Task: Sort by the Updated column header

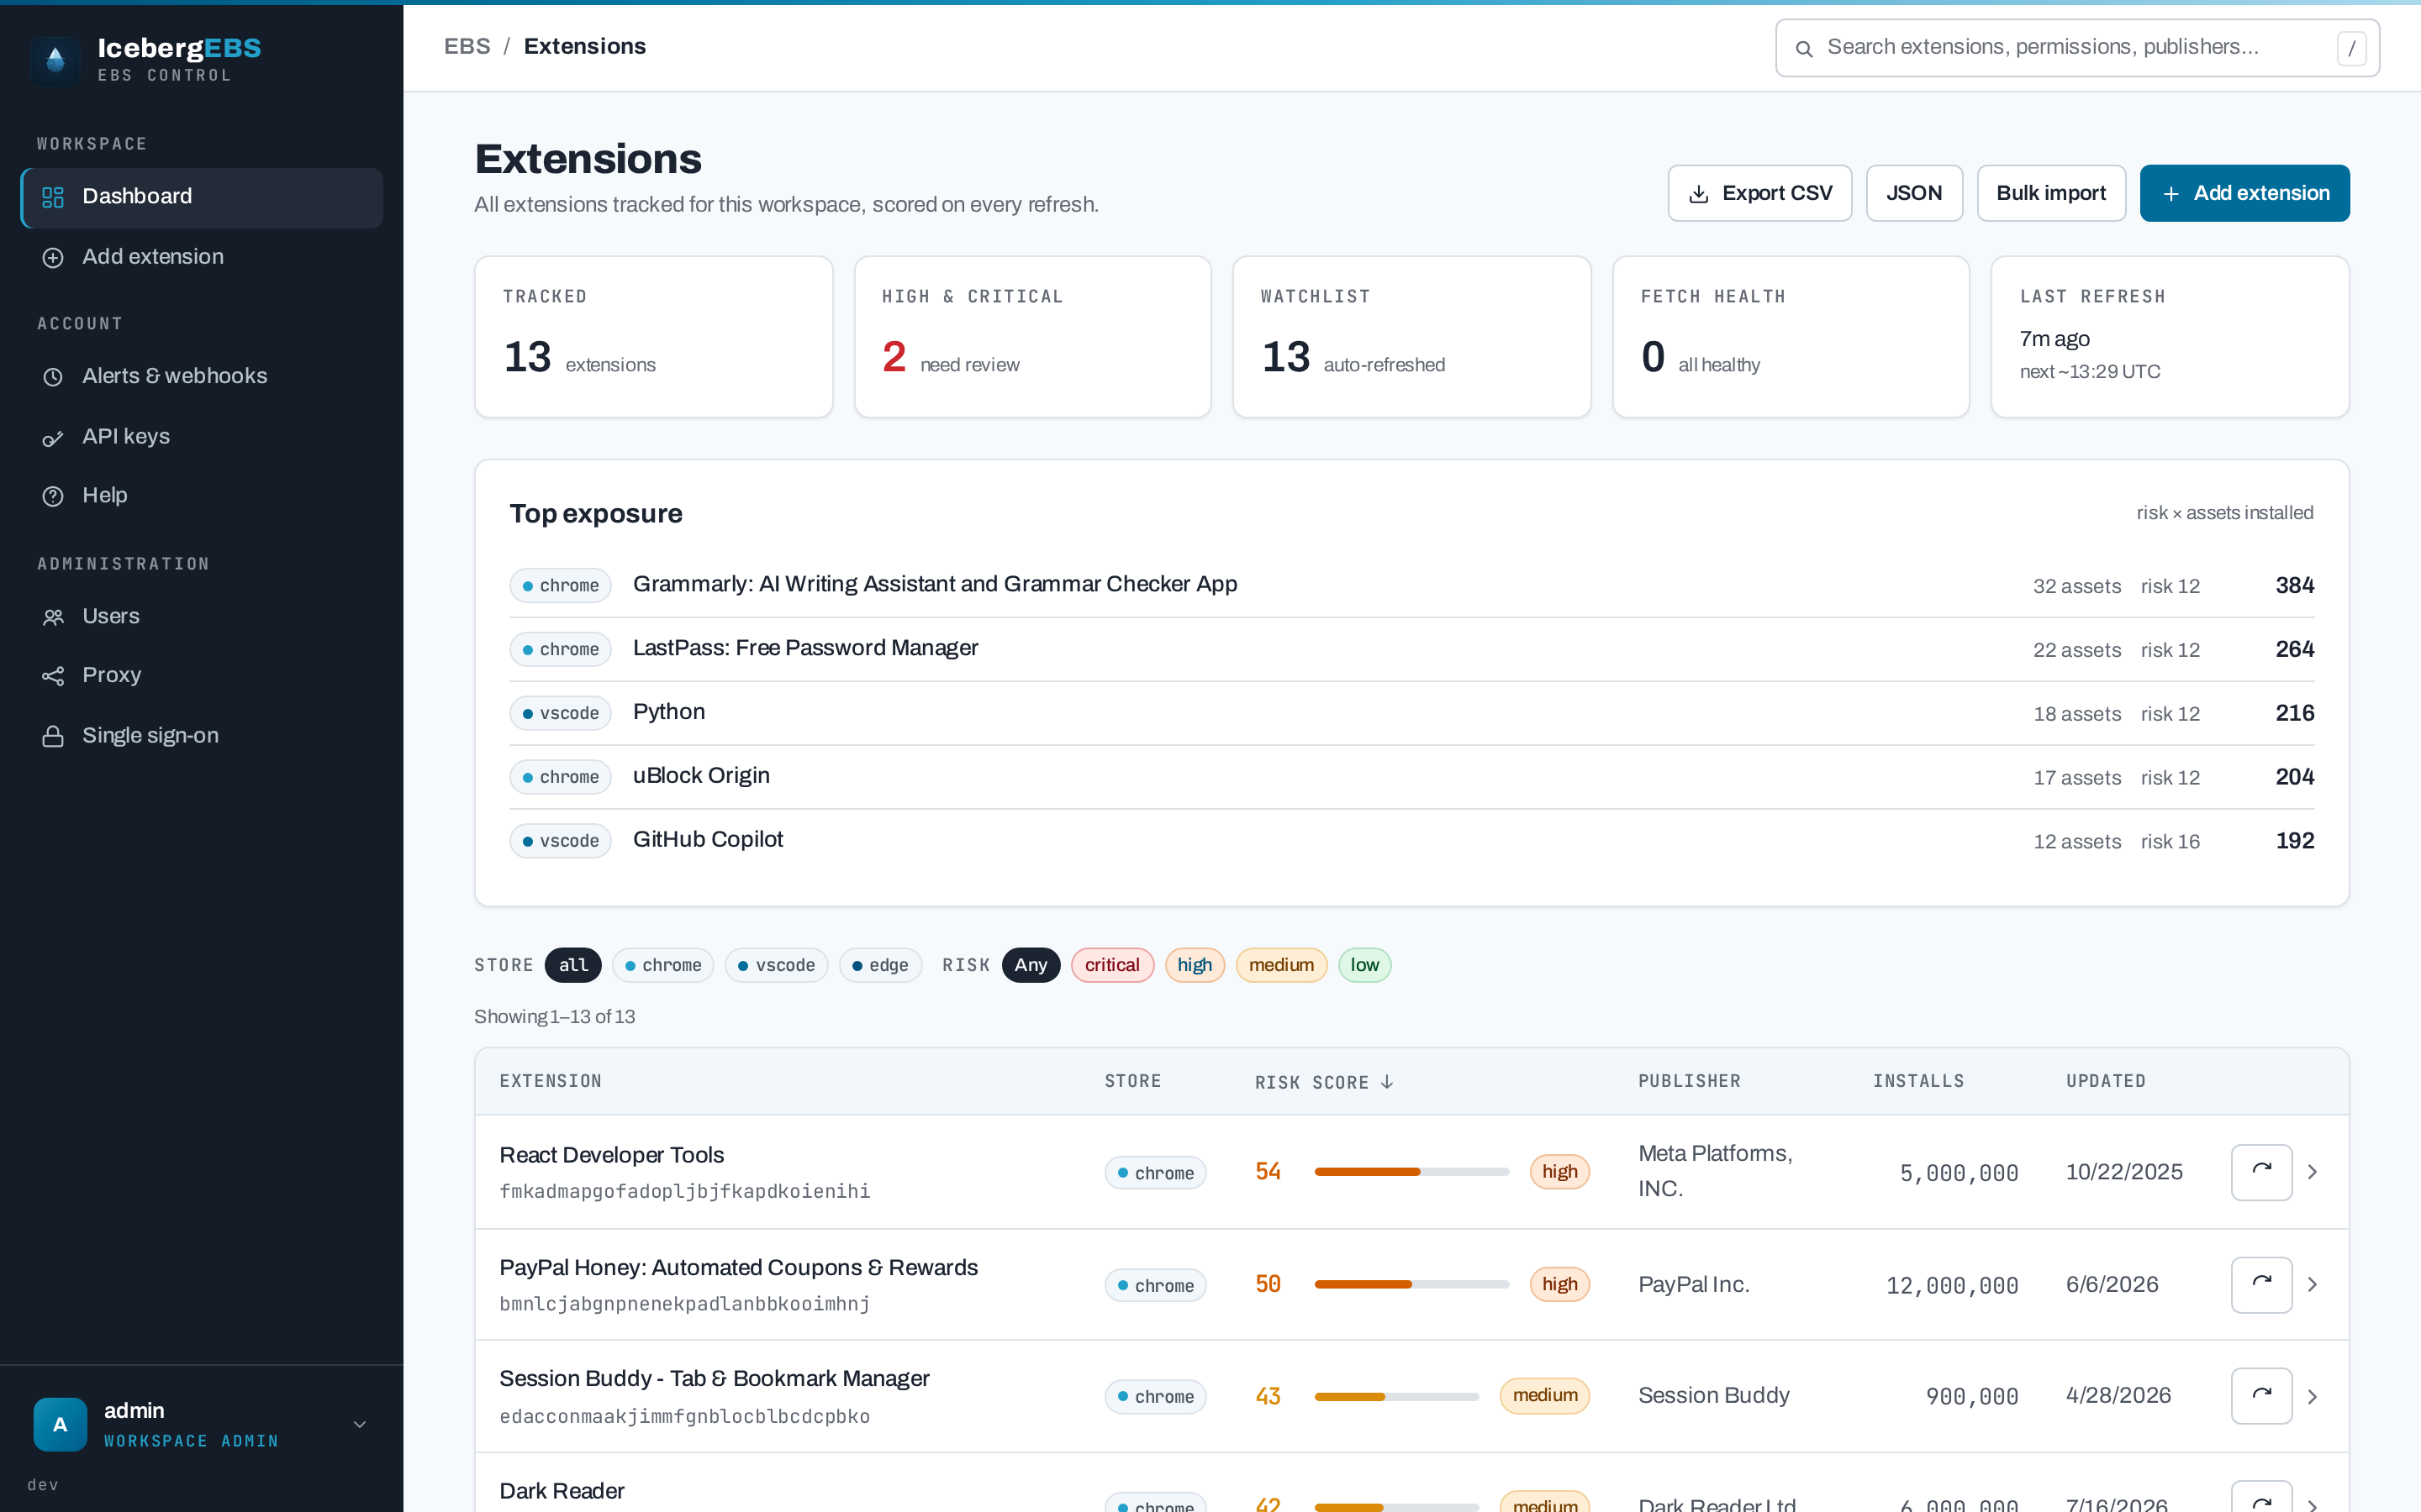Action: 2106,1082
